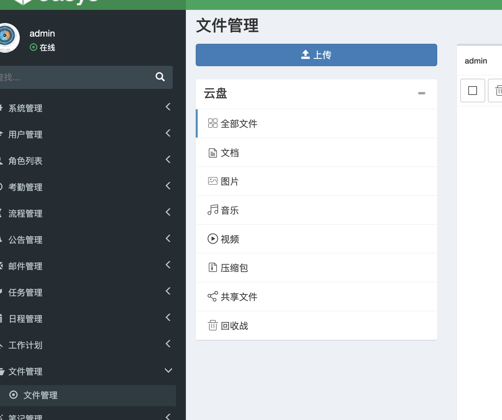Click the zip file icon beside 压缩包
502x420 pixels.
[213, 268]
